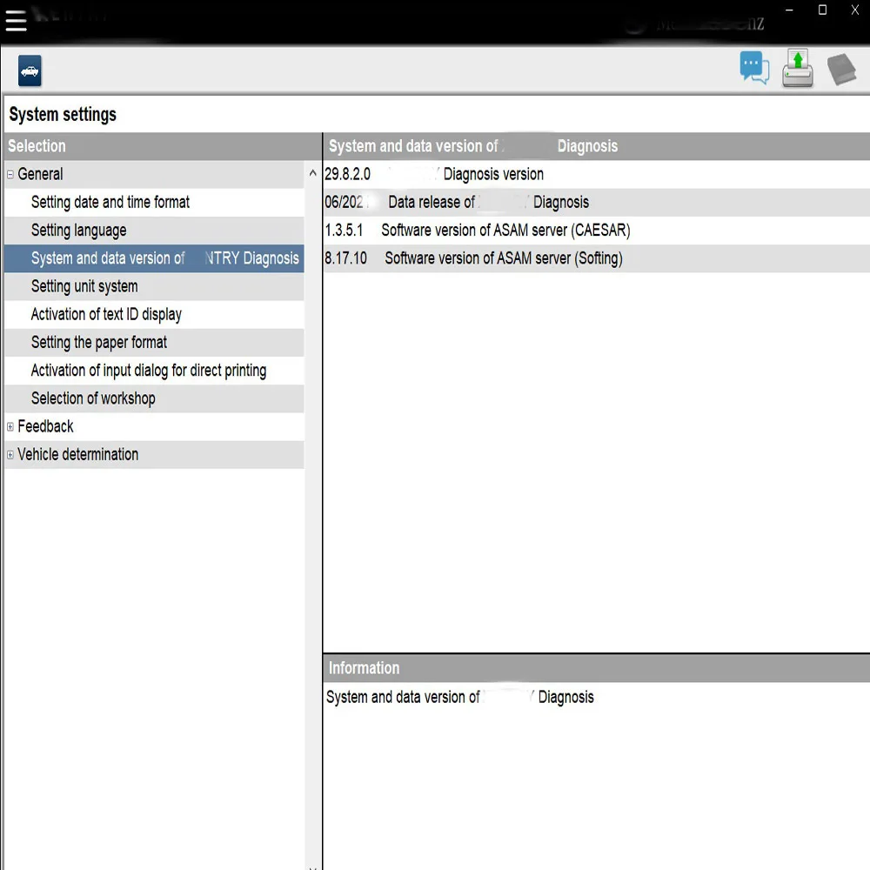Select Setting unit system entry
Image resolution: width=870 pixels, height=870 pixels.
point(154,286)
